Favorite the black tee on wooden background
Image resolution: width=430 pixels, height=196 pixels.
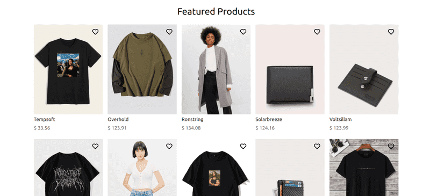coord(391,147)
